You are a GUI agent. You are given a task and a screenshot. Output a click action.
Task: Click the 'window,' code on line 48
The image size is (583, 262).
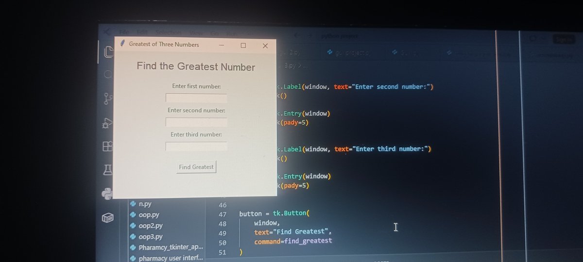pyautogui.click(x=267, y=223)
